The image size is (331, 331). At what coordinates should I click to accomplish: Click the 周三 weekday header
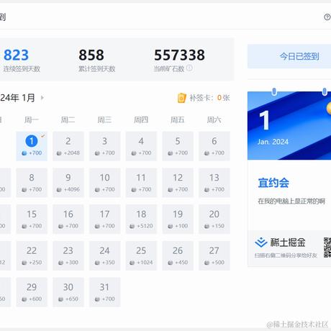pos(104,119)
